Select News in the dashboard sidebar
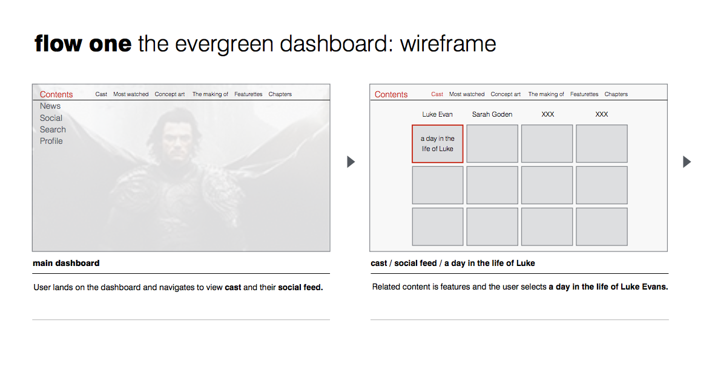This screenshot has height=376, width=712. coord(50,106)
